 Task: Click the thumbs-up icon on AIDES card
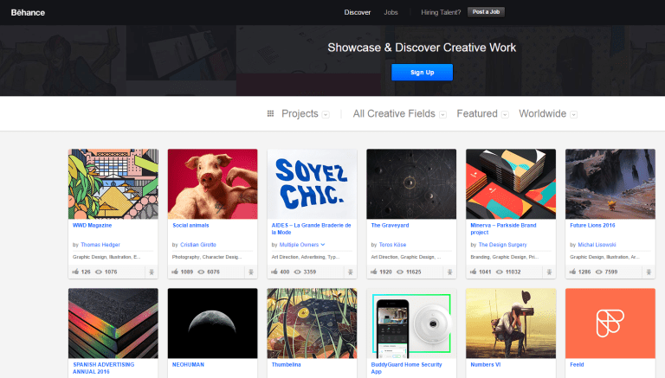coord(274,272)
